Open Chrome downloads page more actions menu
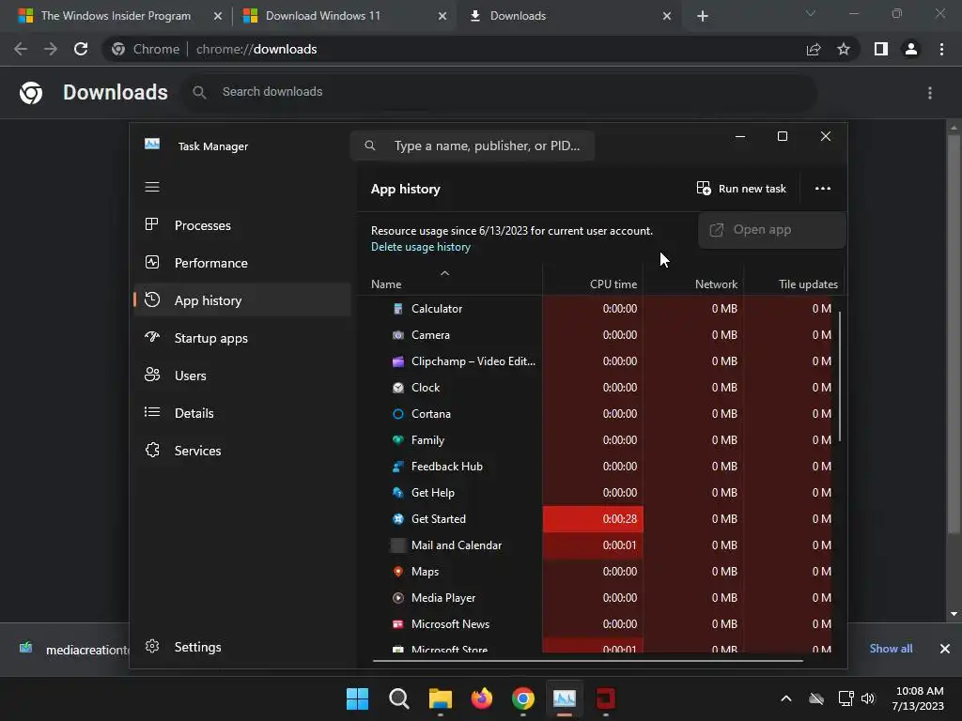The height and width of the screenshot is (721, 962). coord(930,93)
